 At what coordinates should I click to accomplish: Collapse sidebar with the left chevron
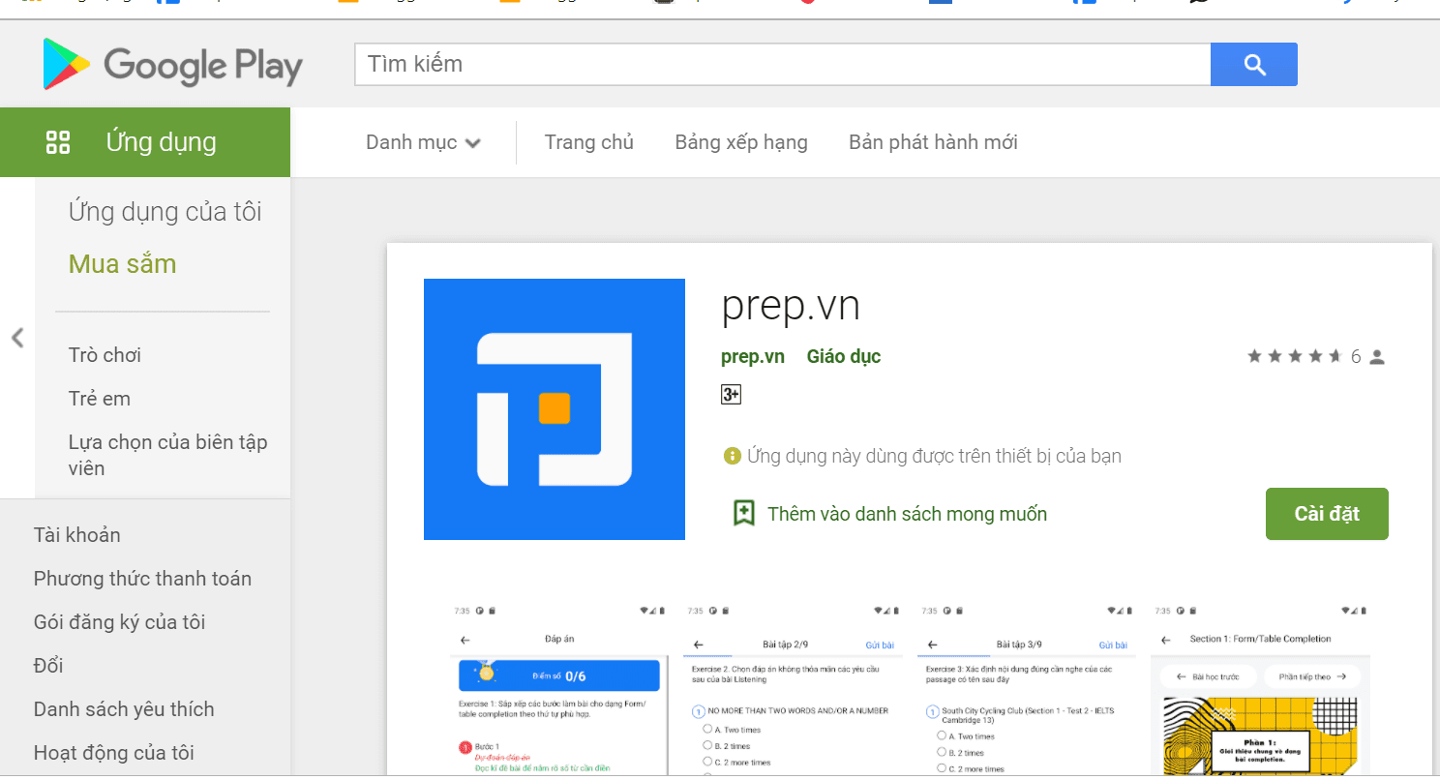coord(17,338)
